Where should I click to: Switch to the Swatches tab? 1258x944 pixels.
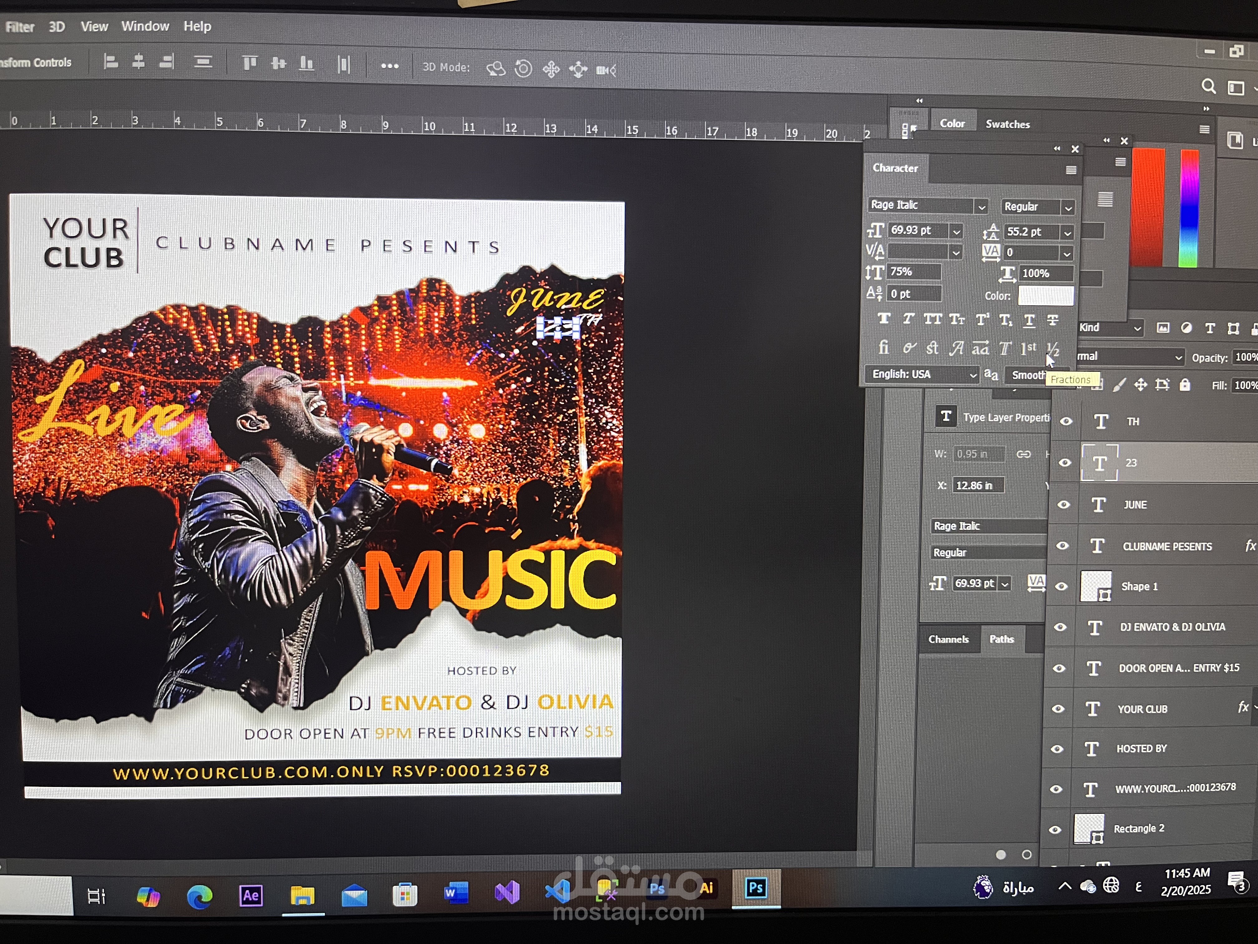(1007, 124)
